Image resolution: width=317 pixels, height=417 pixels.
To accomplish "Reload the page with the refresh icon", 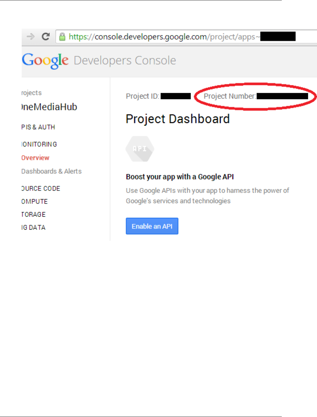I will tap(45, 37).
